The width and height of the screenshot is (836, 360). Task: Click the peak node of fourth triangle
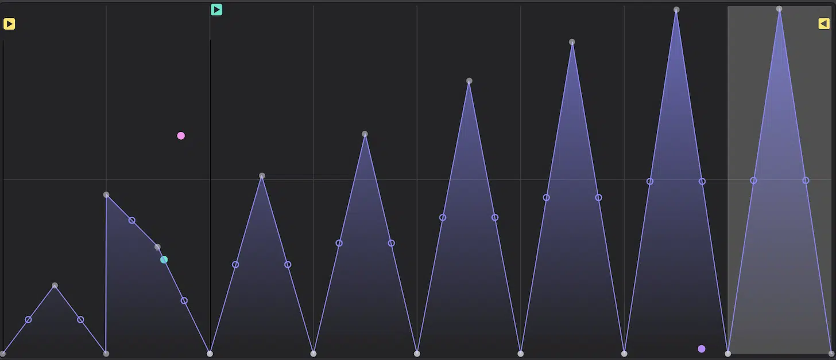pos(365,134)
